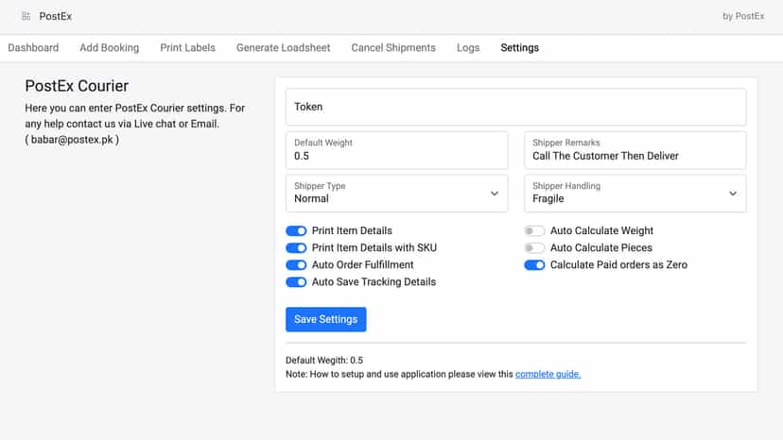Click the 'Auto Calculate Weight' label
The width and height of the screenshot is (783, 440).
601,230
